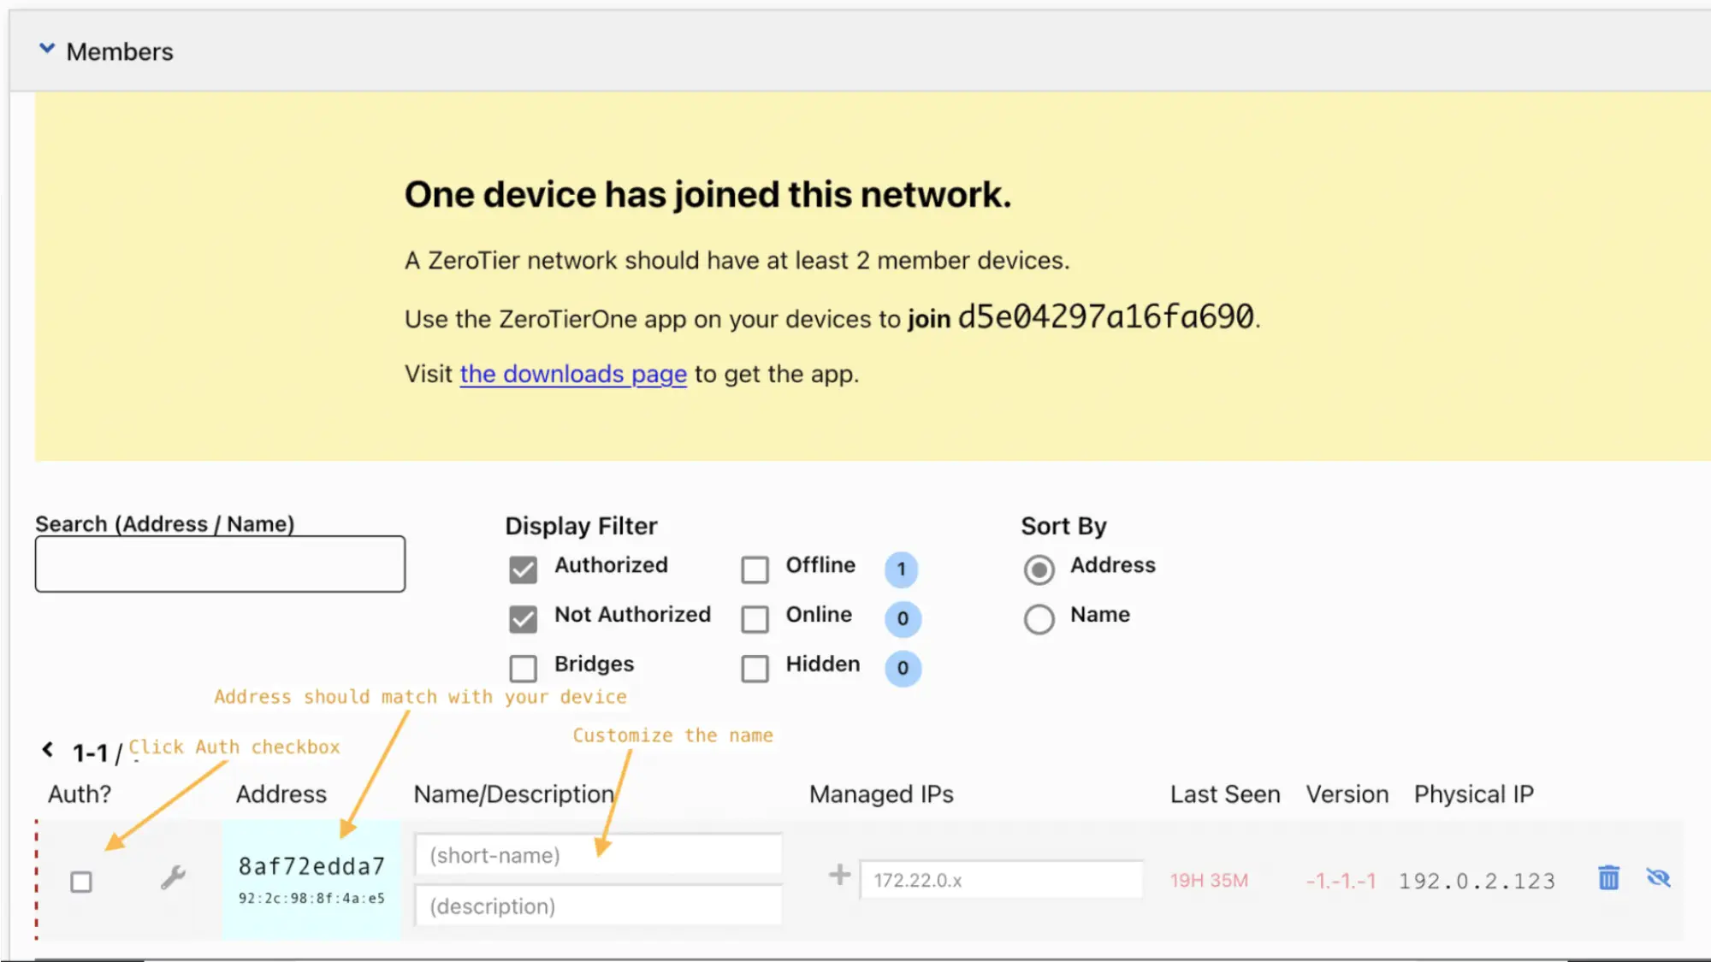Image resolution: width=1711 pixels, height=962 pixels.
Task: Disable the Not Authorized display filter
Action: (523, 619)
